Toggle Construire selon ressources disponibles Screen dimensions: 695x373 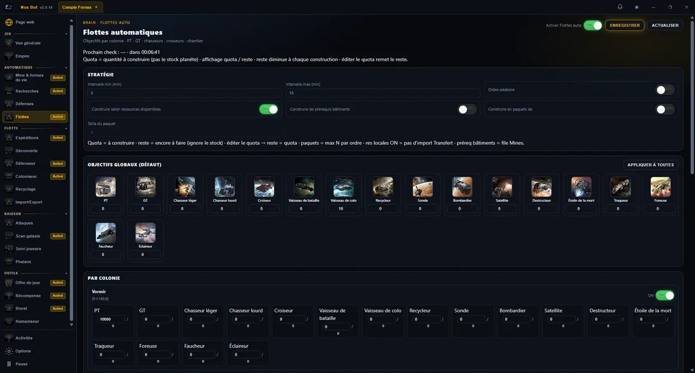[x=269, y=110]
